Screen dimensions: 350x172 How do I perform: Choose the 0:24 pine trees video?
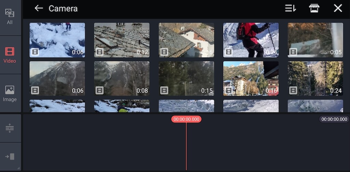pyautogui.click(x=315, y=78)
